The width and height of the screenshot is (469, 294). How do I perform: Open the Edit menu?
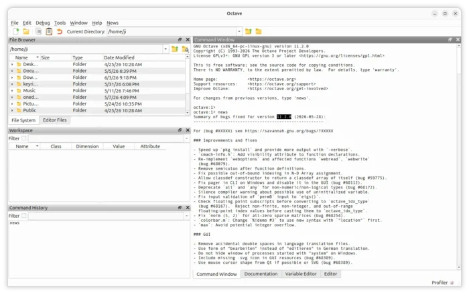tap(27, 23)
